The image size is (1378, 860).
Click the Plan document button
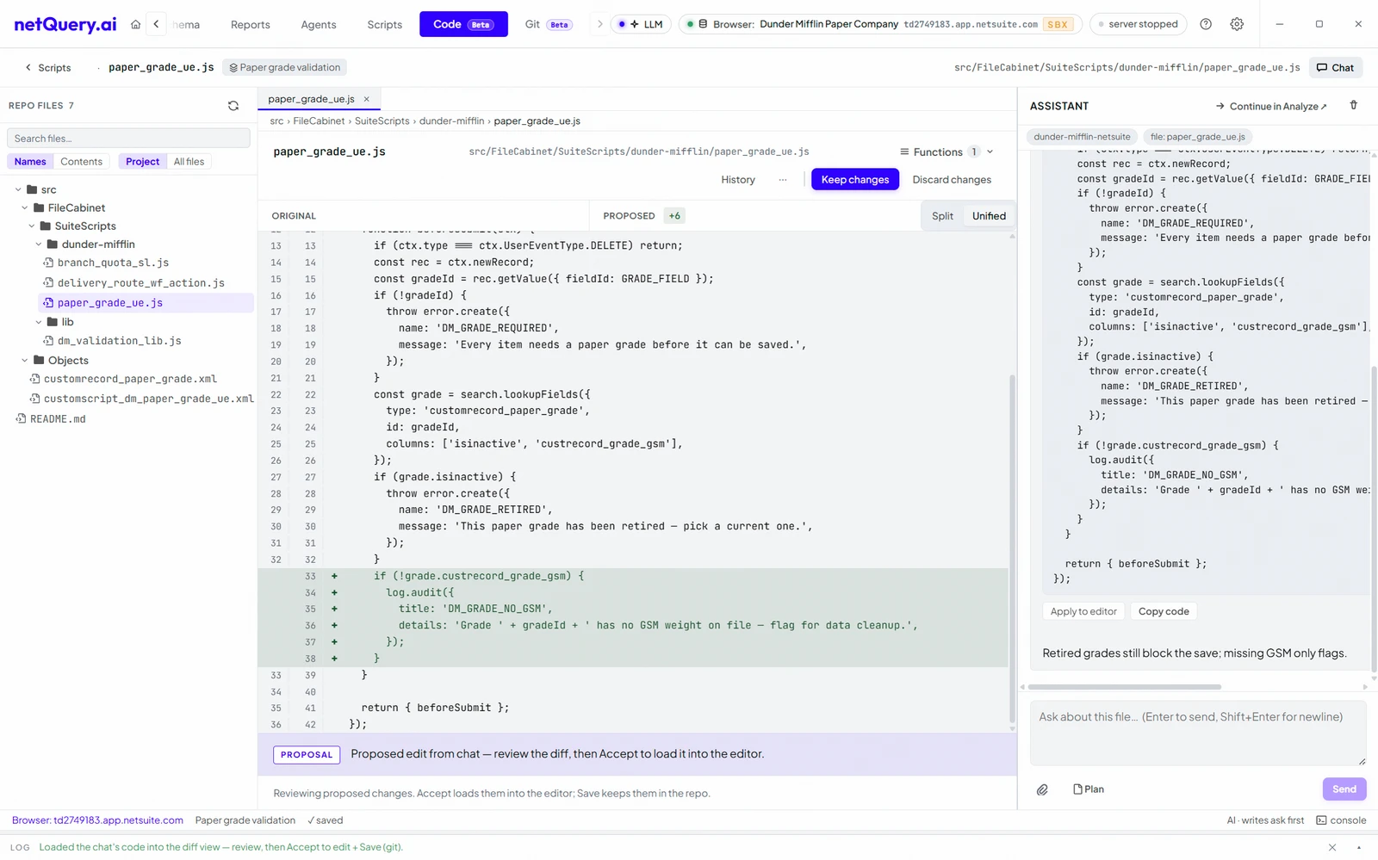coord(1089,789)
